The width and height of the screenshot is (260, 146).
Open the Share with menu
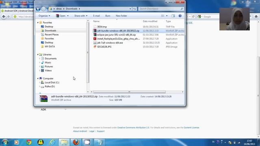(81, 16)
